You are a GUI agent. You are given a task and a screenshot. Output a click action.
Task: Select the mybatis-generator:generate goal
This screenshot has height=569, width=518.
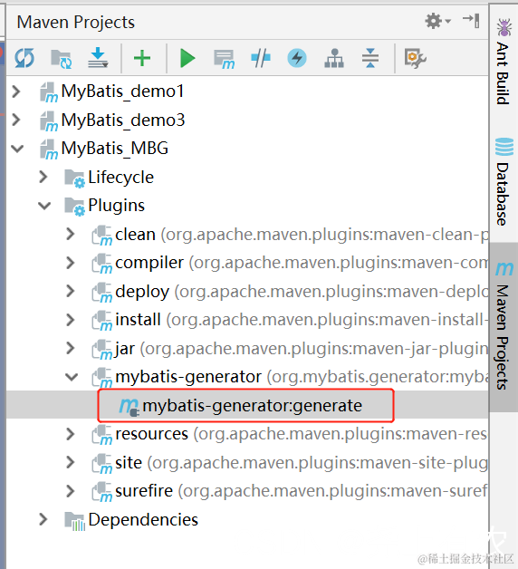pyautogui.click(x=241, y=406)
